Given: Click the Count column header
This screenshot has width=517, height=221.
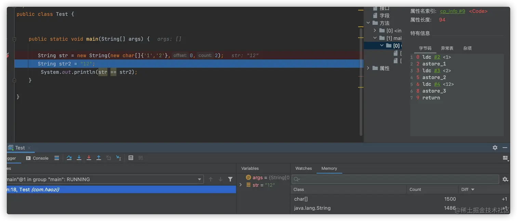Looking at the screenshot, I should pyautogui.click(x=432, y=189).
